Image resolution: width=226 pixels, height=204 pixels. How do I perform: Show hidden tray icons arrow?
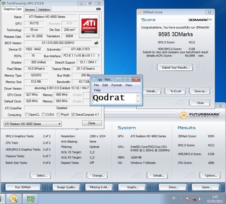(x=181, y=199)
